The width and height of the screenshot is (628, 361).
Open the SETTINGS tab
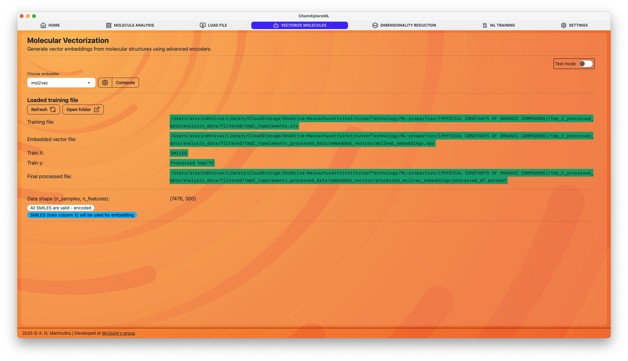574,25
